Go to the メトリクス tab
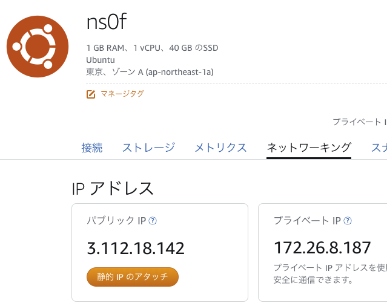Image resolution: width=387 pixels, height=306 pixels. (x=220, y=148)
